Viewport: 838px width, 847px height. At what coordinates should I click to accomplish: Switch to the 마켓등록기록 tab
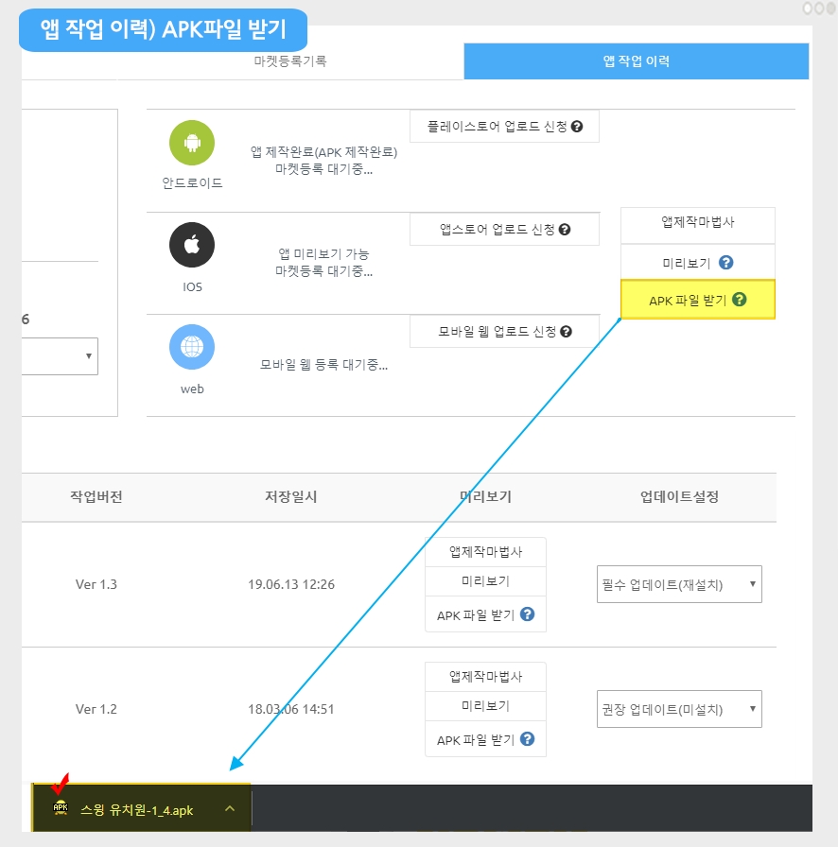pyautogui.click(x=290, y=61)
